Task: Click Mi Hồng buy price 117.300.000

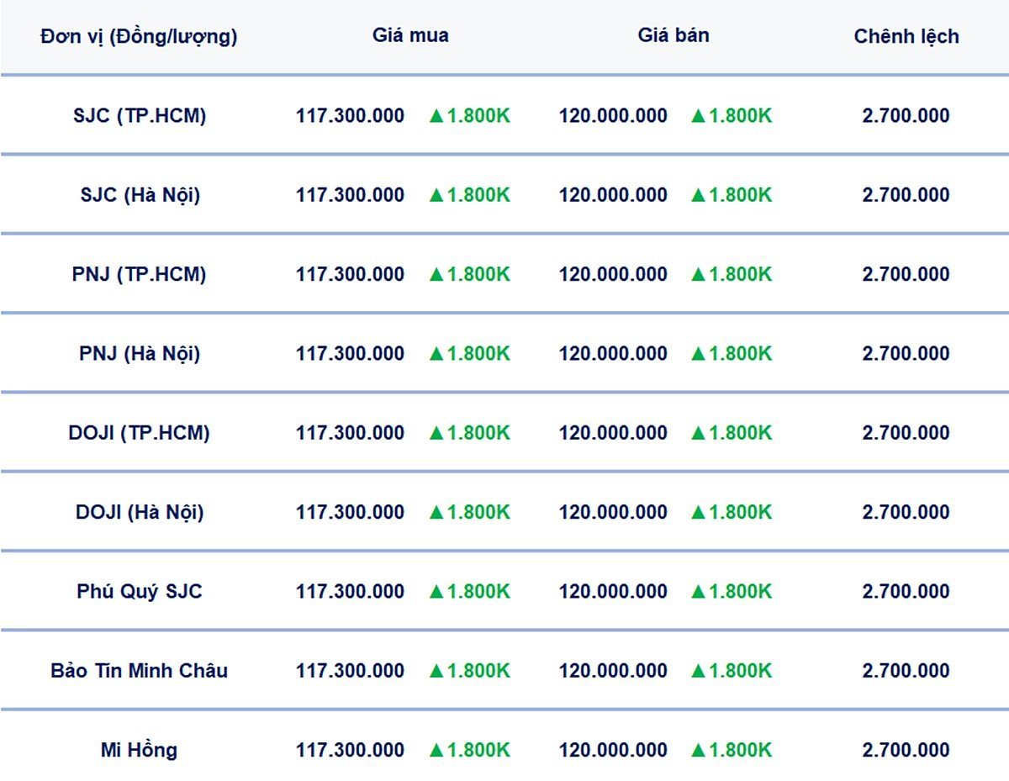Action: tap(350, 750)
